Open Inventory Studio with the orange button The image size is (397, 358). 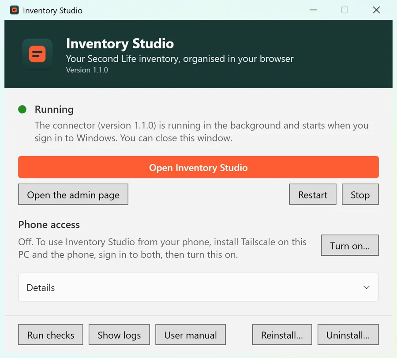(198, 167)
